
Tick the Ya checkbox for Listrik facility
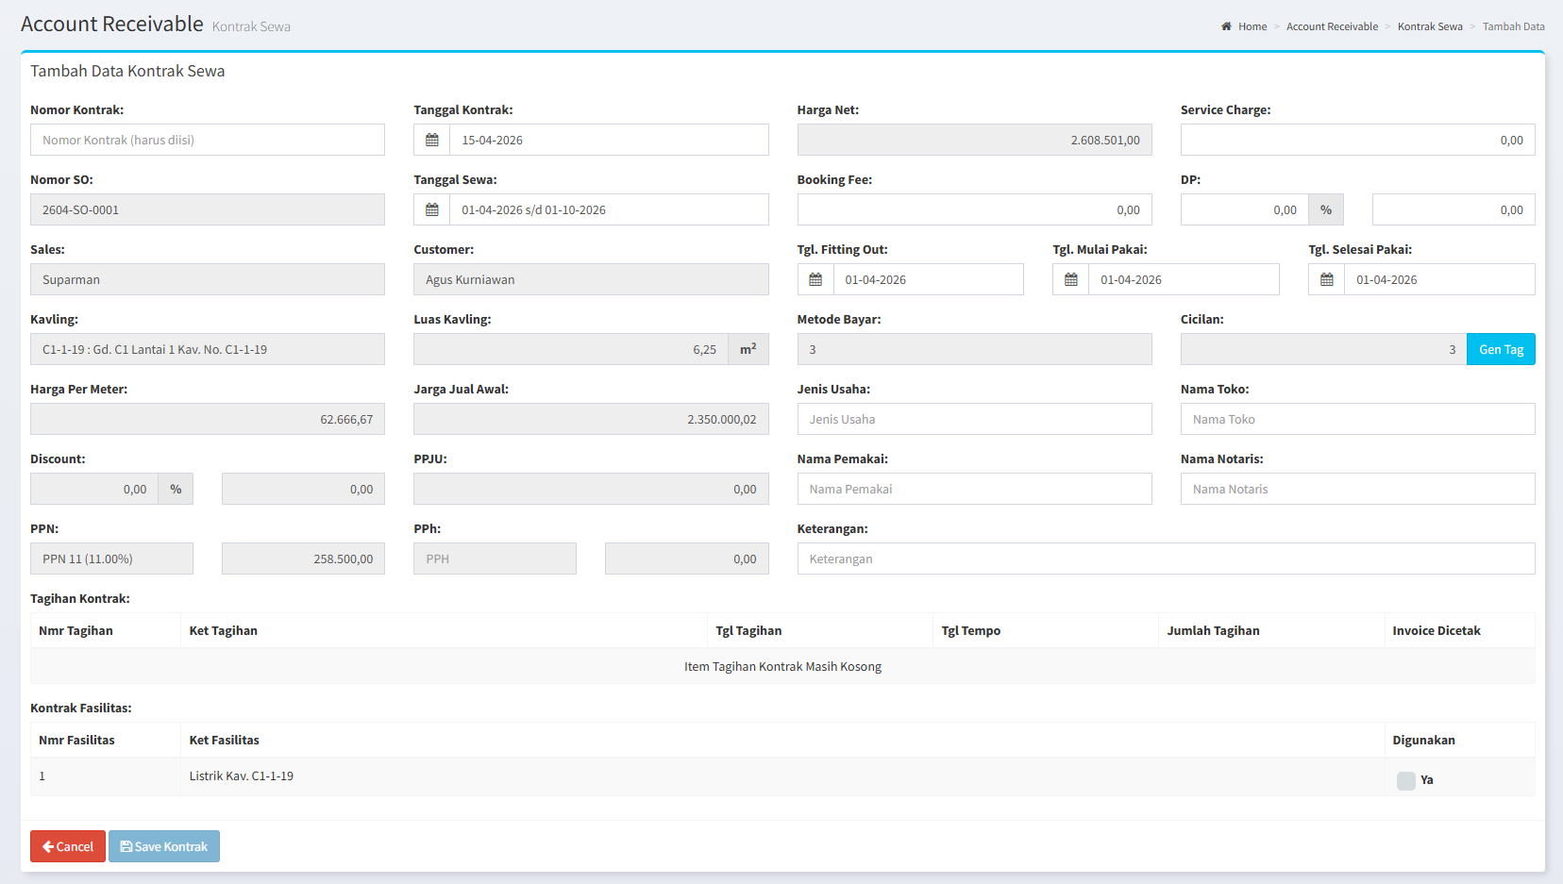1405,780
